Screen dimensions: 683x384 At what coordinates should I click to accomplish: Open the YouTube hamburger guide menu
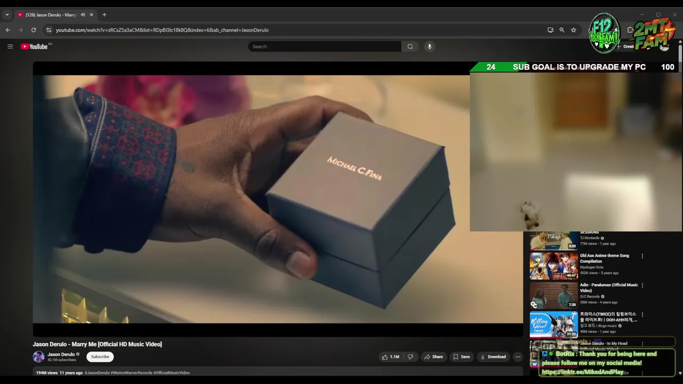[10, 46]
